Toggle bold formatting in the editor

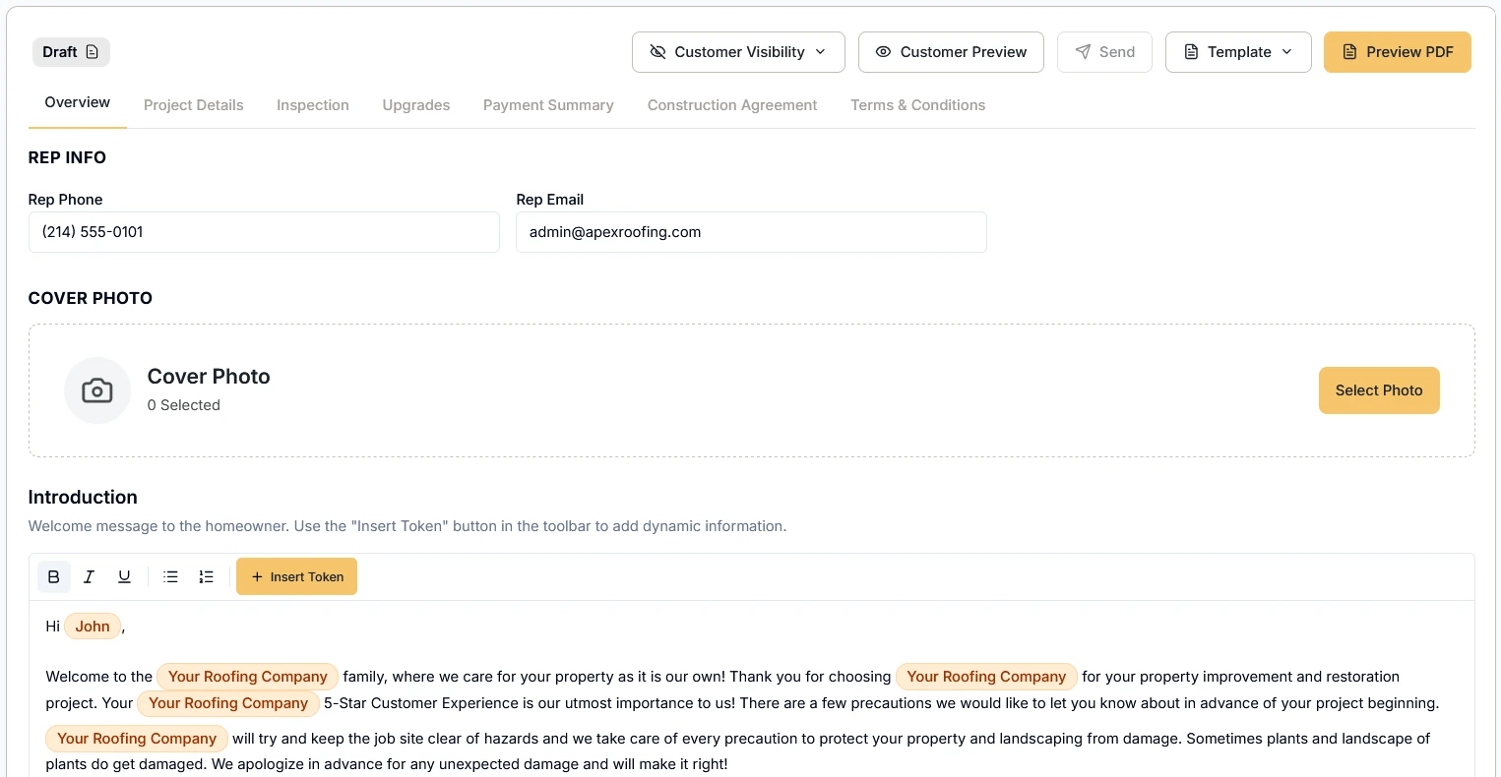(54, 577)
